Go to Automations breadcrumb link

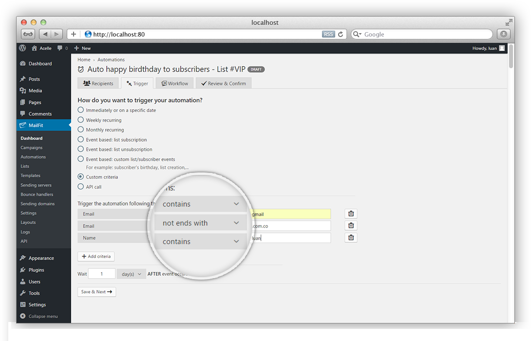coord(111,59)
